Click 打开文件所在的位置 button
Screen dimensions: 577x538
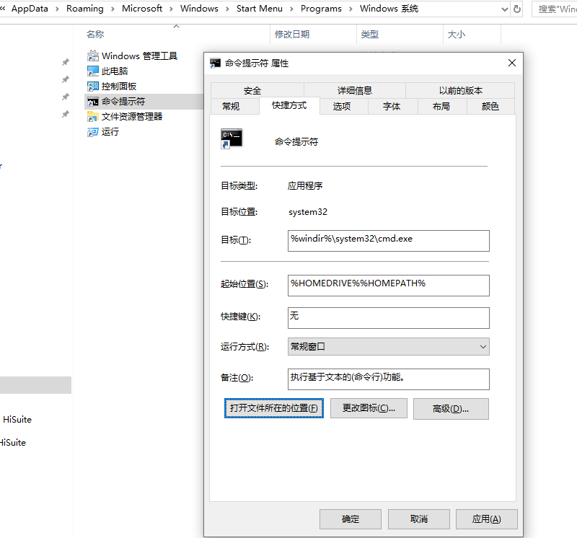[x=274, y=408]
